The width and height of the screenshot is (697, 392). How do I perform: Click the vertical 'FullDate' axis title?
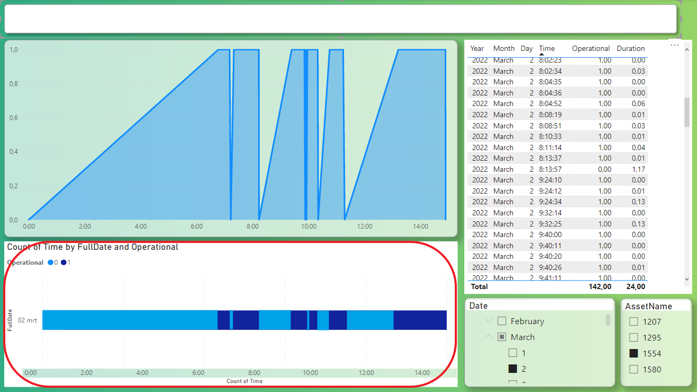(10, 320)
